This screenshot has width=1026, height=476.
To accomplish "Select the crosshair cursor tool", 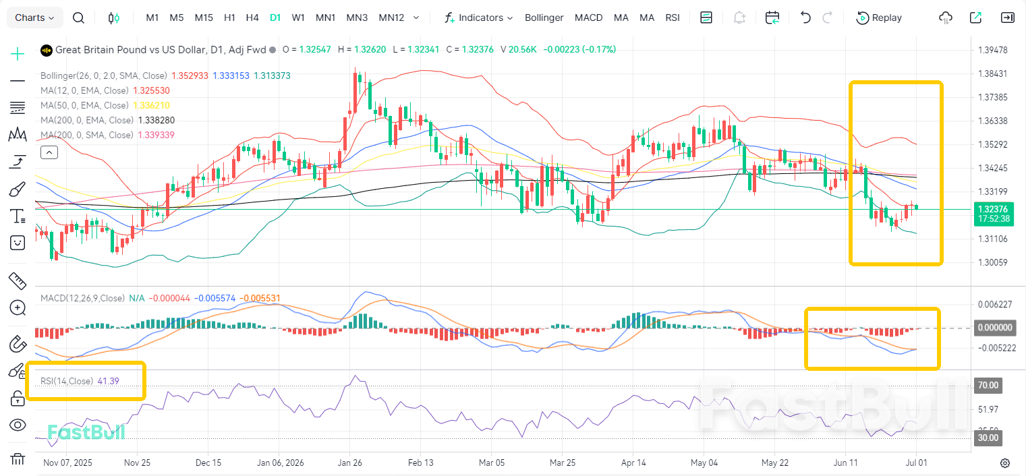I will tap(18, 54).
